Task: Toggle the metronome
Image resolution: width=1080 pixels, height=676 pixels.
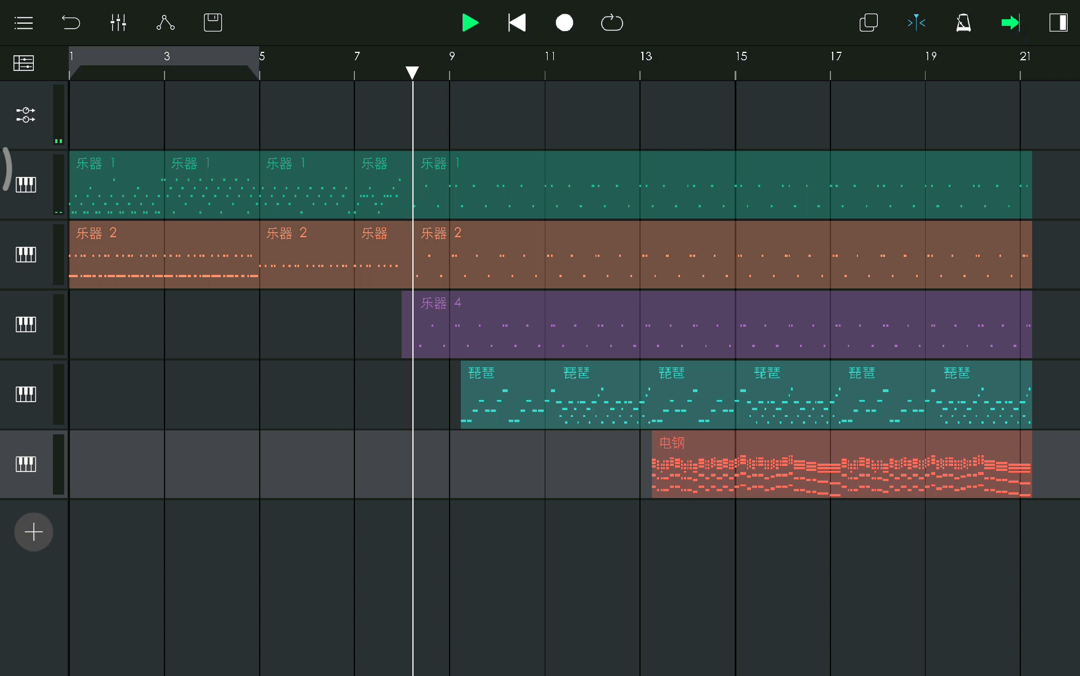Action: (x=963, y=23)
